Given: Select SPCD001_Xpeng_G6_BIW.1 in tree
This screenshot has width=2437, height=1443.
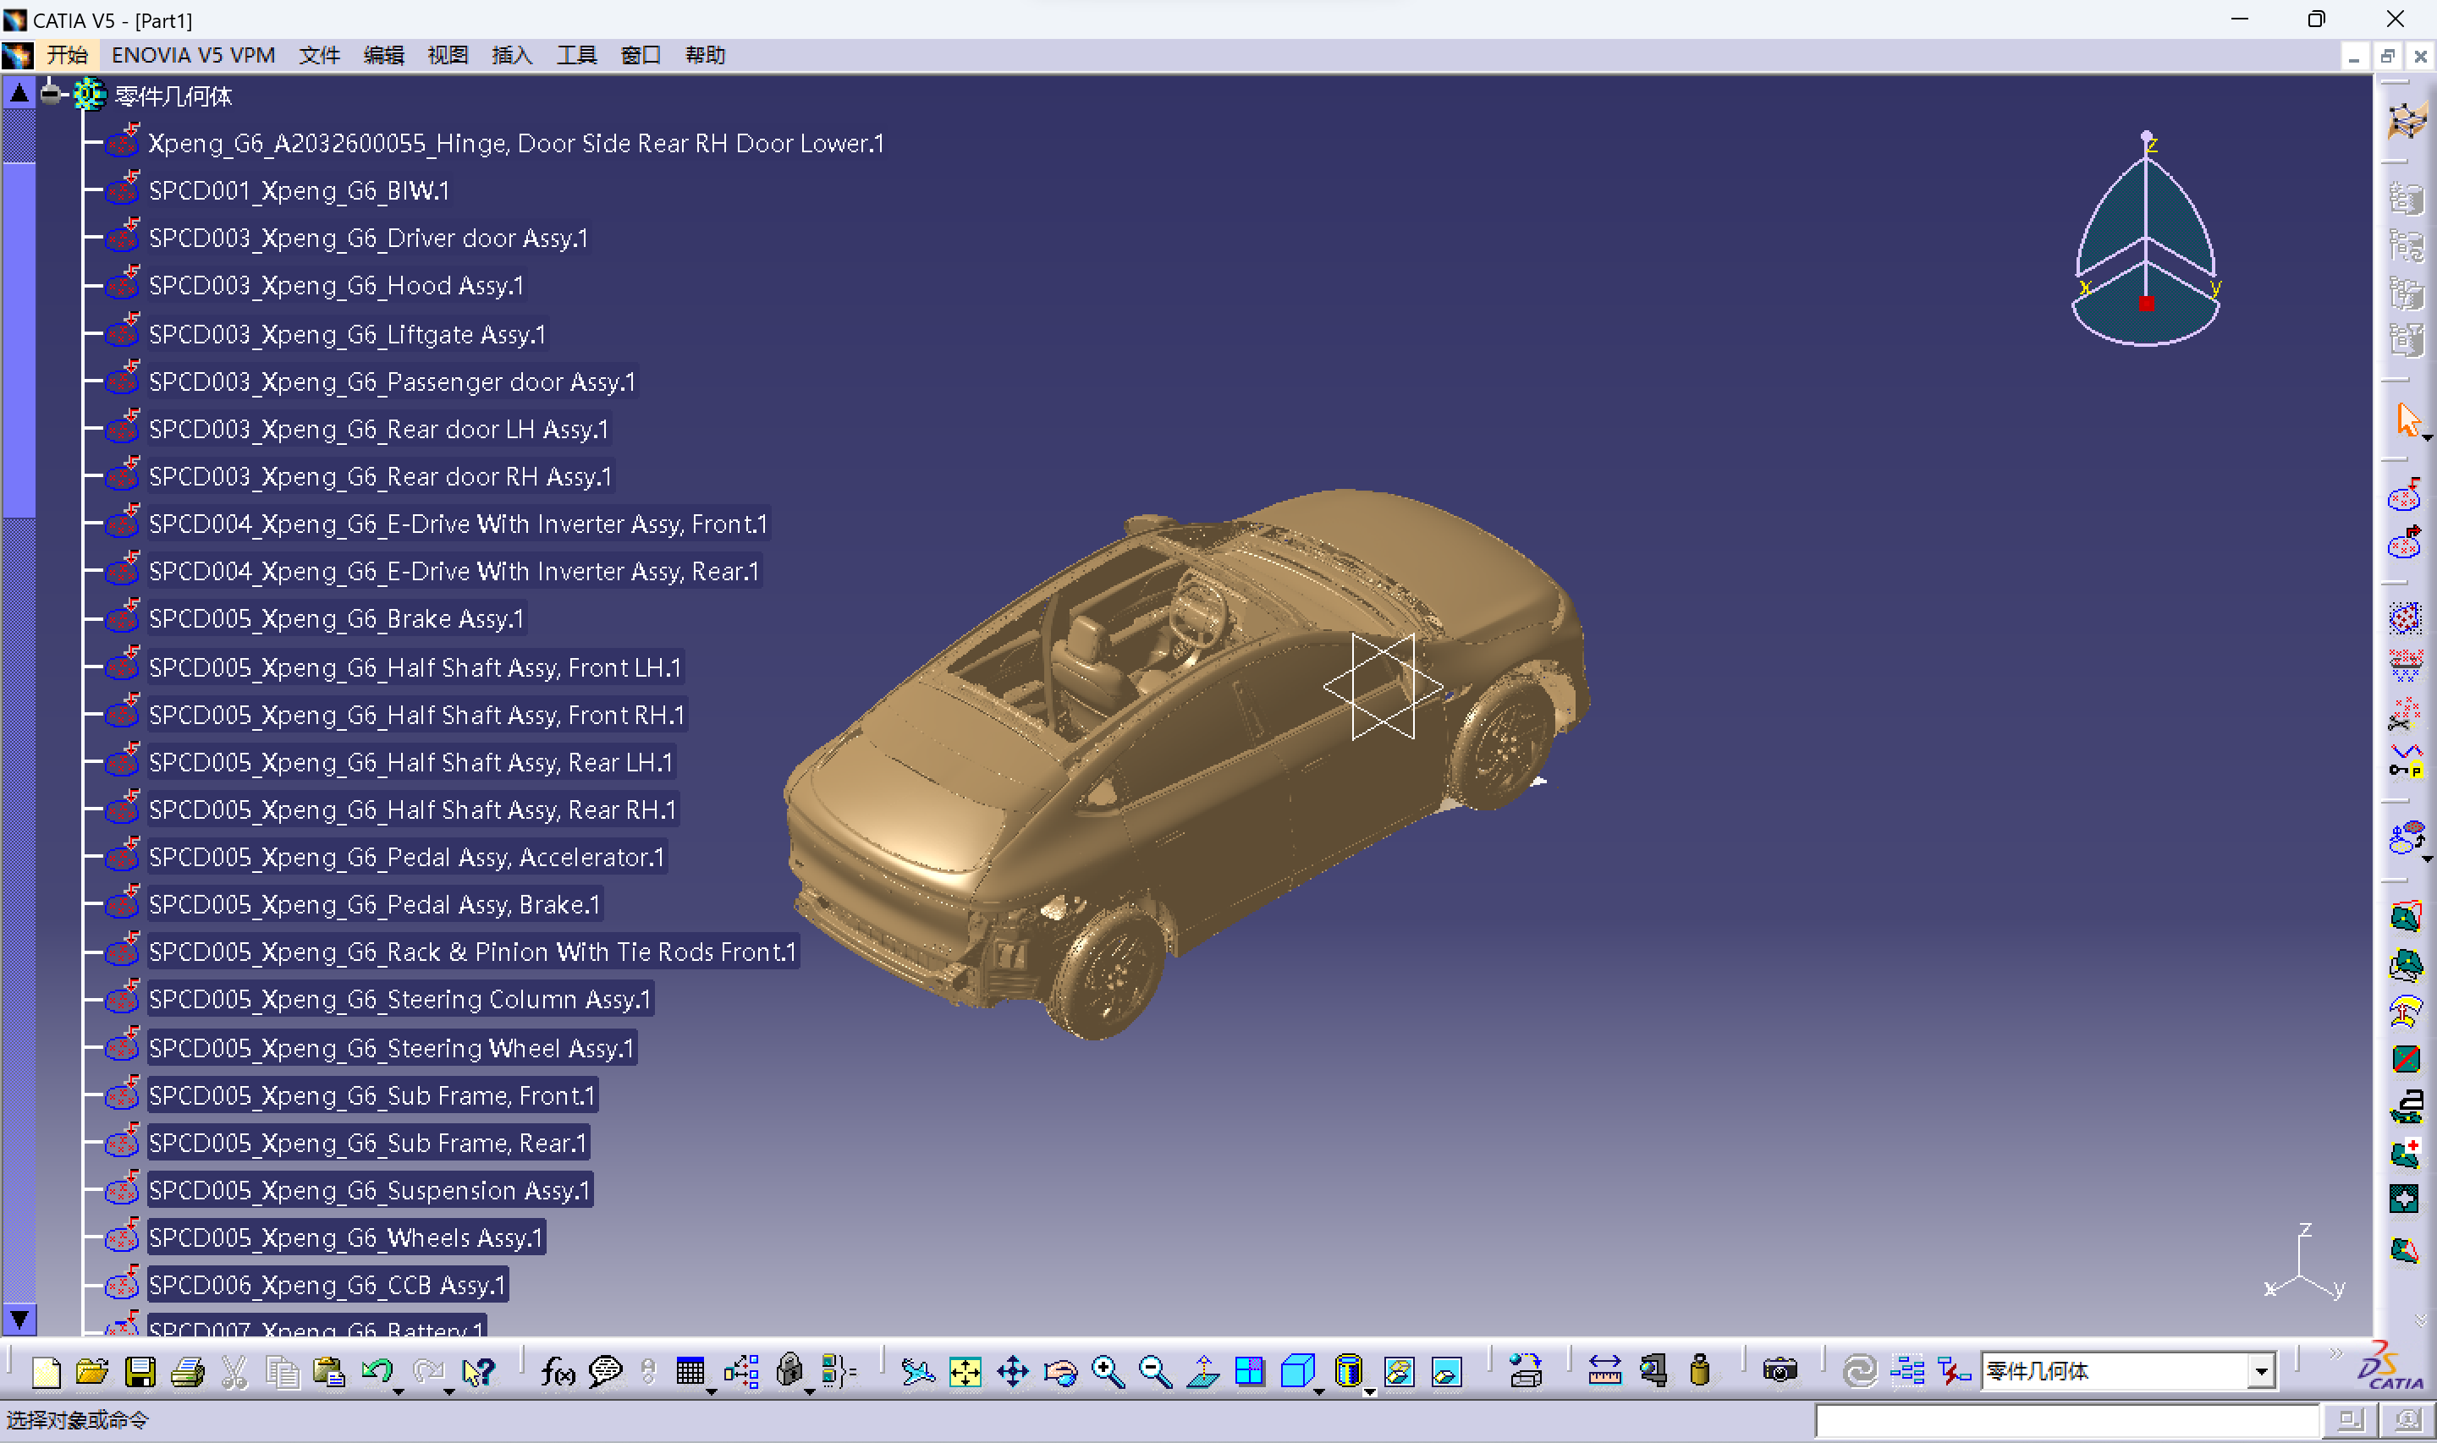Looking at the screenshot, I should [300, 190].
